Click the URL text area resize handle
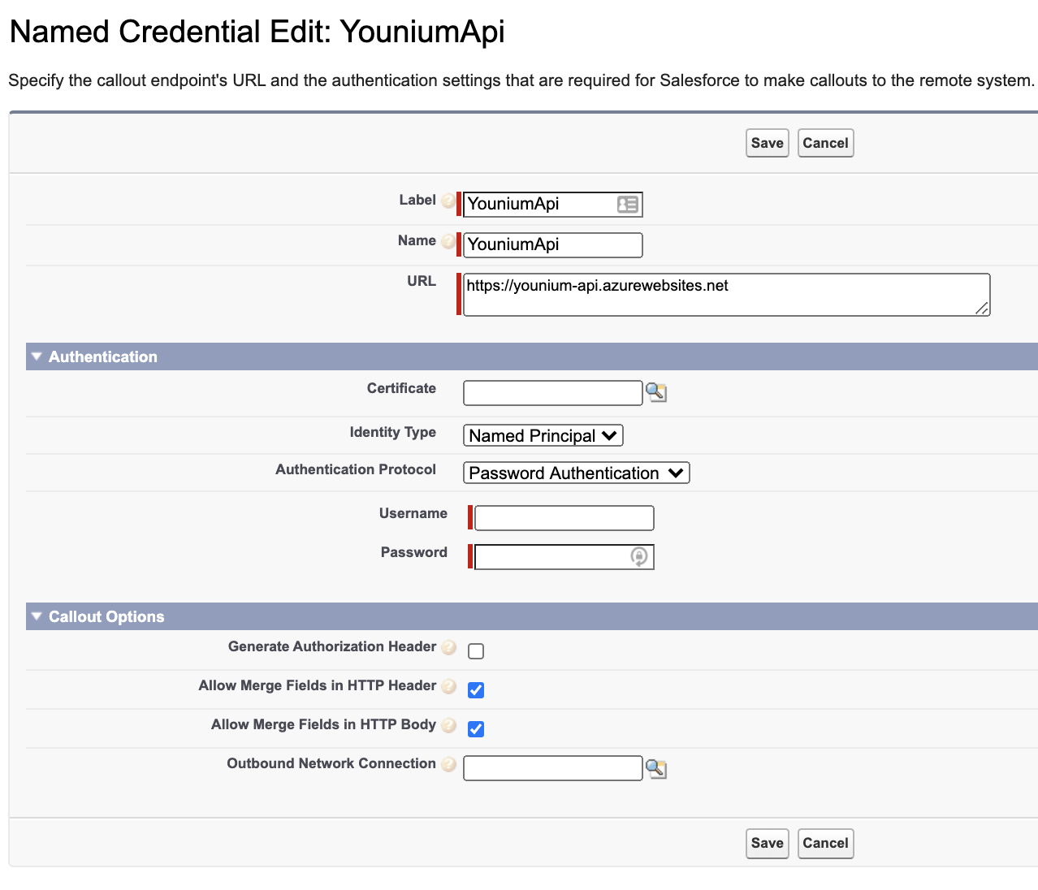1038x890 pixels. point(982,308)
